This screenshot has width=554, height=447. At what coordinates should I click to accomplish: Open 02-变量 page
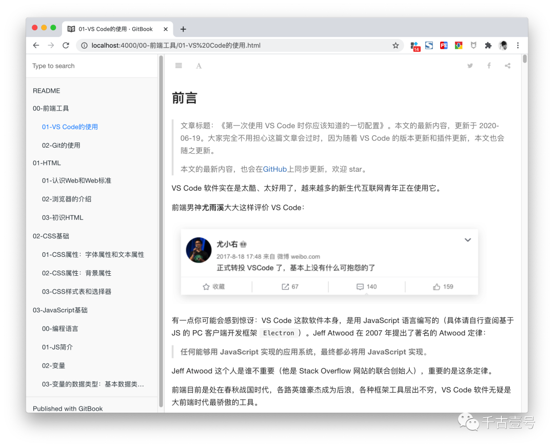pos(53,365)
